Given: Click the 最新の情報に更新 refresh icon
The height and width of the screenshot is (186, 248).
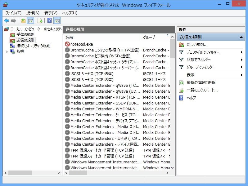Looking at the screenshot, I should click(x=181, y=83).
